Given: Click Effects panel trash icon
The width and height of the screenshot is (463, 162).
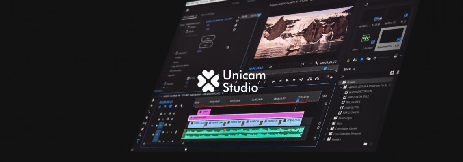Looking at the screenshot, I should click(398, 72).
